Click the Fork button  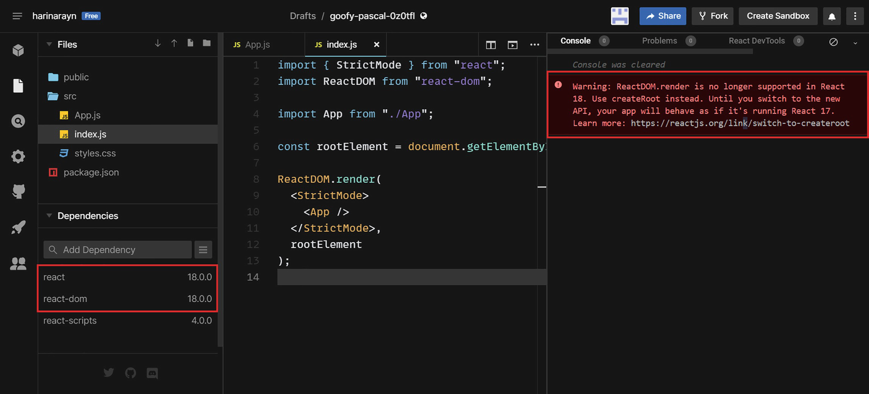coord(713,16)
